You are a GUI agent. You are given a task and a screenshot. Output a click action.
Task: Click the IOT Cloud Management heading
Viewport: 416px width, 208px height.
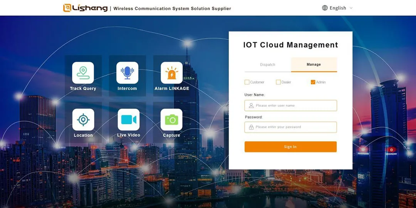290,45
